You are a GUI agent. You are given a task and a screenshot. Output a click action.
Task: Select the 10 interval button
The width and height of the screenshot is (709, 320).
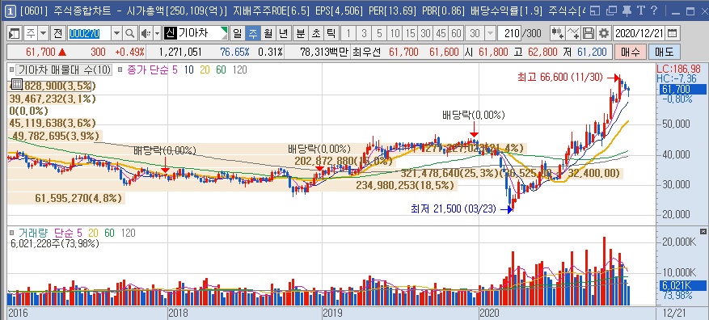point(395,33)
